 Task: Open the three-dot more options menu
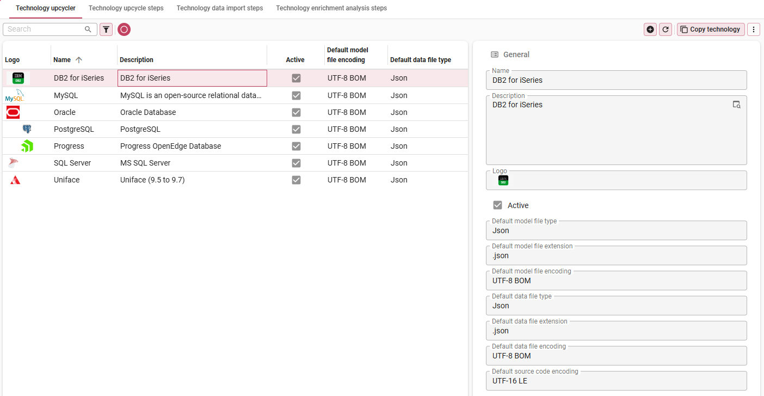click(753, 29)
